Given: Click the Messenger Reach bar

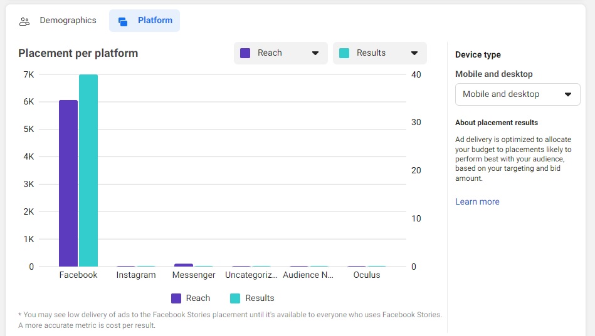Looking at the screenshot, I should point(184,265).
